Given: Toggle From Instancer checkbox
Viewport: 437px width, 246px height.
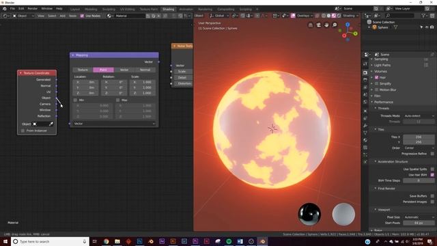Looking at the screenshot, I should (23, 131).
